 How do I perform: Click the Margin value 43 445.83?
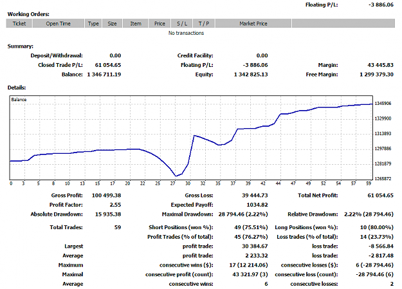click(381, 65)
